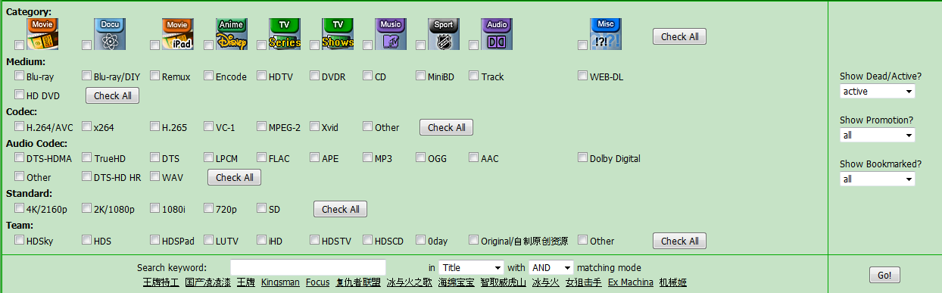The width and height of the screenshot is (942, 293).
Task: Click Check All for team
Action: click(679, 241)
